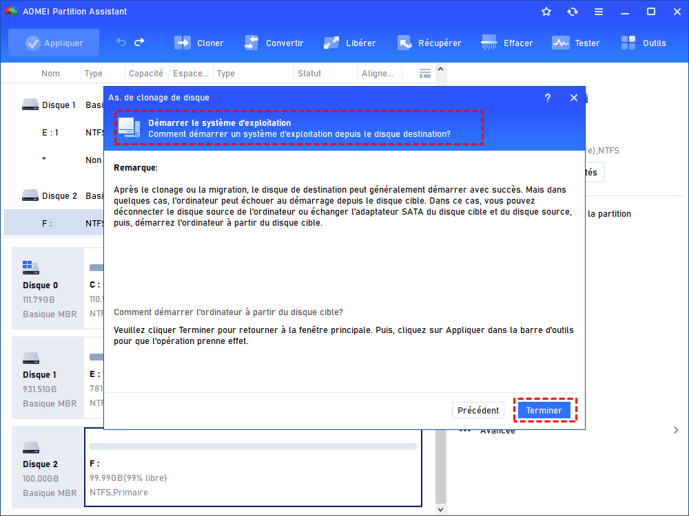Open the Cloner tool menu
The height and width of the screenshot is (516, 689).
[x=199, y=43]
